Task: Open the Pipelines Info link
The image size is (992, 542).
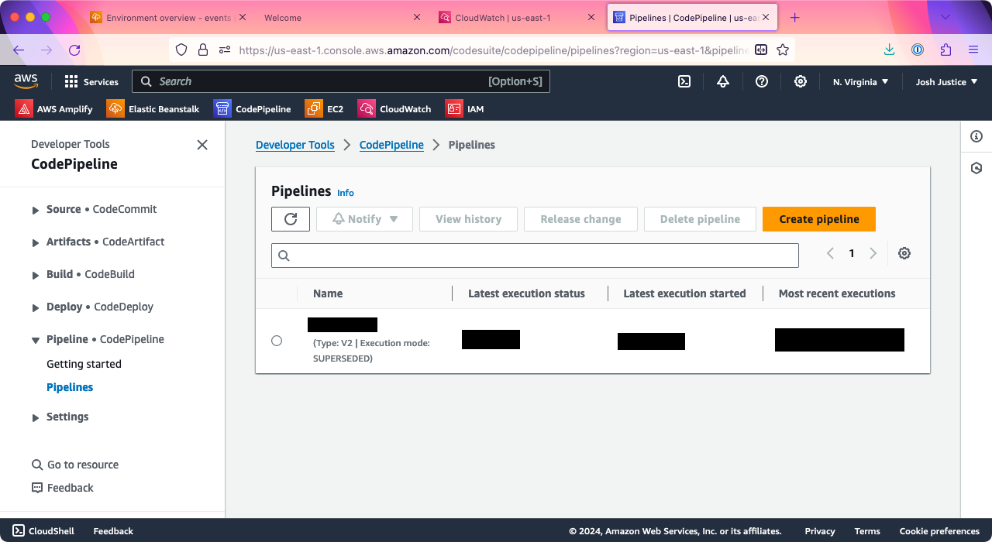Action: point(346,193)
